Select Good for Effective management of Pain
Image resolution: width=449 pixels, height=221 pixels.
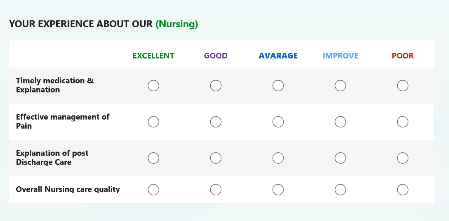[216, 122]
